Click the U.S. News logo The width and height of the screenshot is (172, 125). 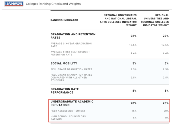(x=14, y=4)
